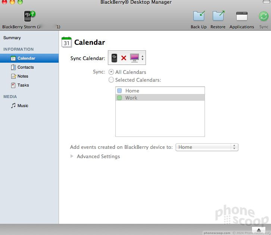
Task: Toggle the blue Home calendar checkbox
Action: pos(119,91)
